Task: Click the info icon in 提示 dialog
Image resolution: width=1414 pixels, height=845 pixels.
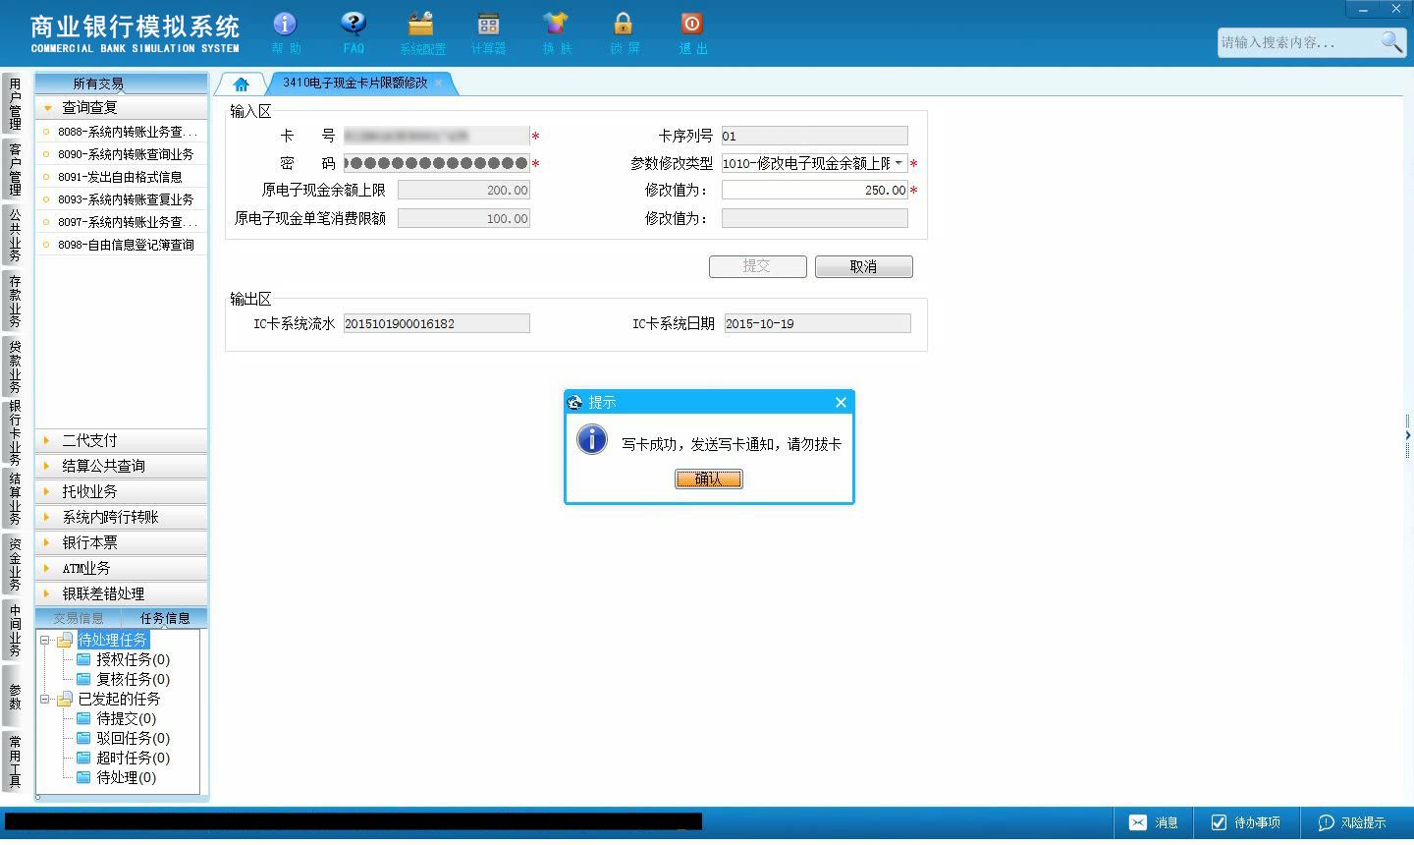Action: [591, 439]
